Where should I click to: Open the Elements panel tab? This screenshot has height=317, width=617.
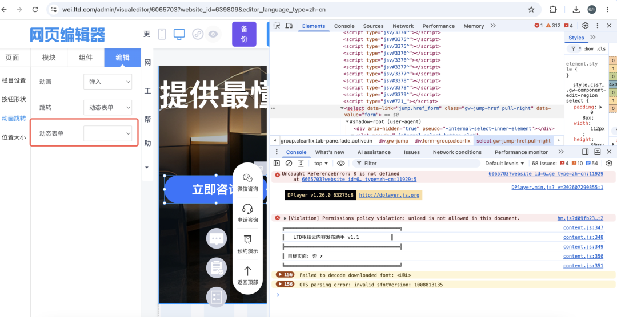pos(314,26)
